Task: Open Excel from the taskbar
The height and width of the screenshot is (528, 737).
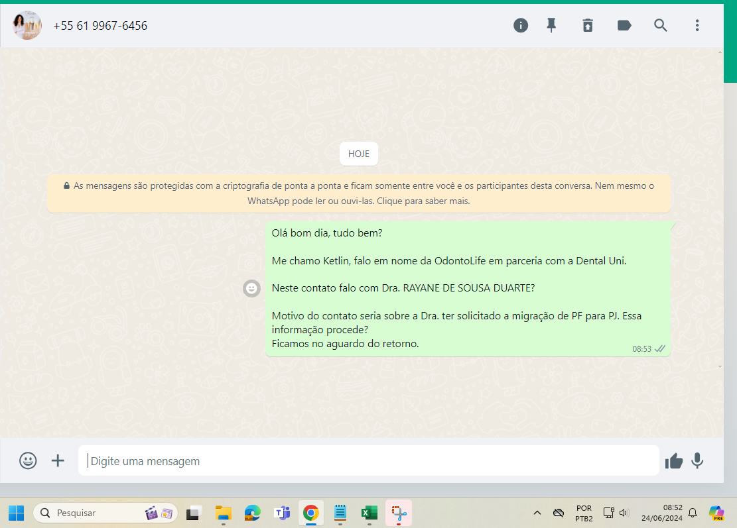Action: [369, 513]
